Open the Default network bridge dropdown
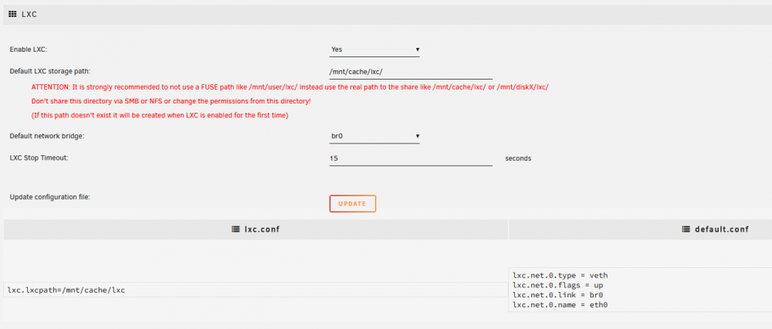 pyautogui.click(x=374, y=137)
